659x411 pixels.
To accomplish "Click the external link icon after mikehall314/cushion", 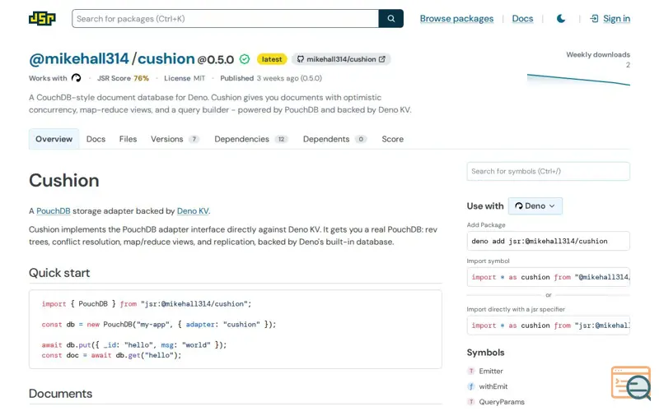I will pyautogui.click(x=381, y=59).
